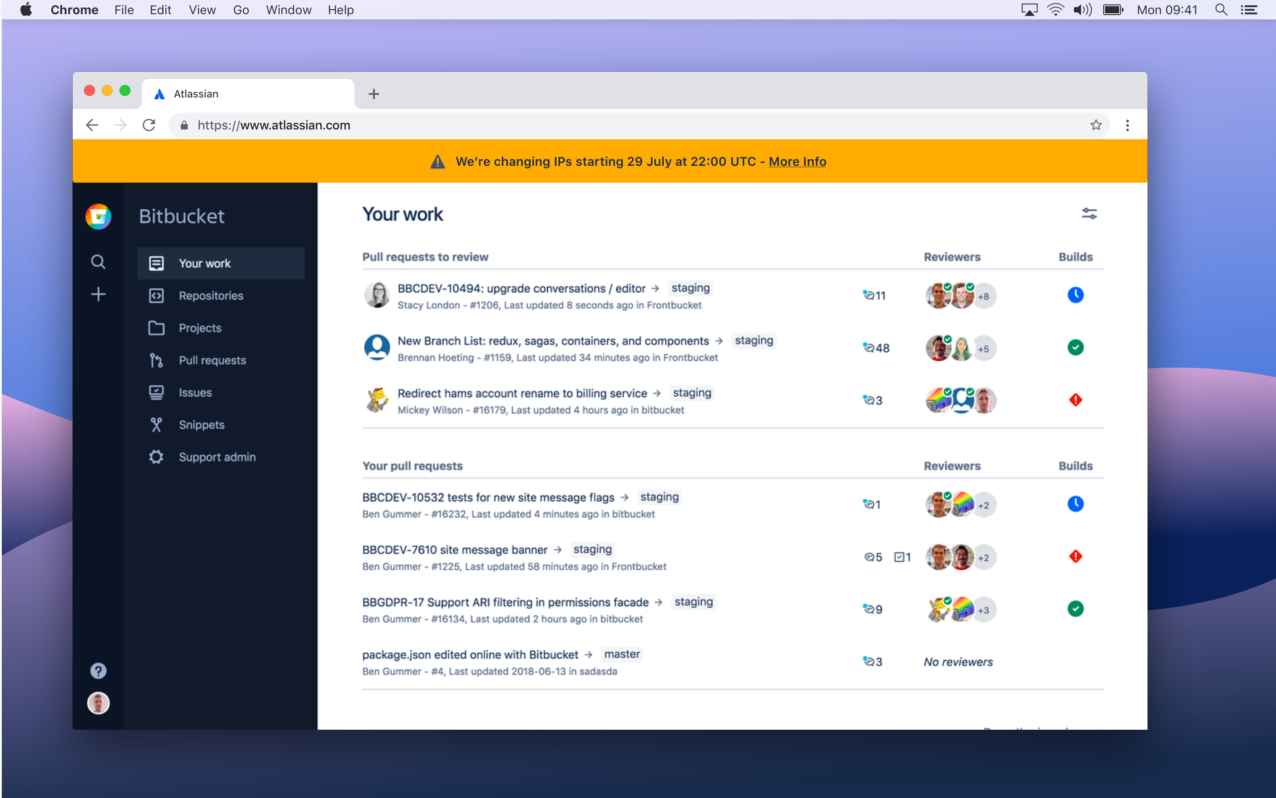Click the successful build check for BBGDPR-17
Screen dimensions: 1276x798
[x=1076, y=609]
